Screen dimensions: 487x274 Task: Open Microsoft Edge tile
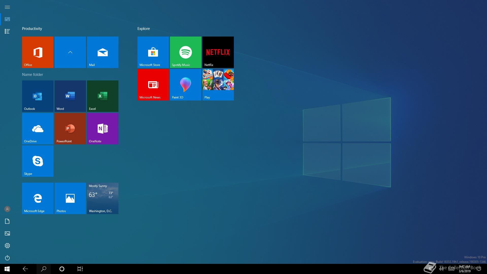click(x=38, y=198)
